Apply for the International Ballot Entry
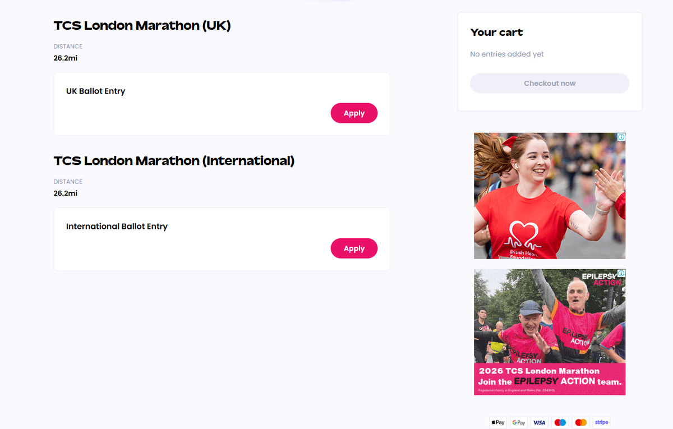Viewport: 673px width, 429px height. [x=354, y=248]
